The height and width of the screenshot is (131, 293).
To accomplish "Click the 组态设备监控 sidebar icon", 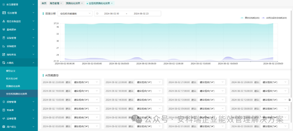I will [4, 21].
